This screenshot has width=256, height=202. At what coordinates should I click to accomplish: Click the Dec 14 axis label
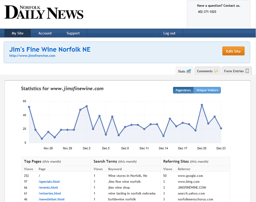point(163,148)
